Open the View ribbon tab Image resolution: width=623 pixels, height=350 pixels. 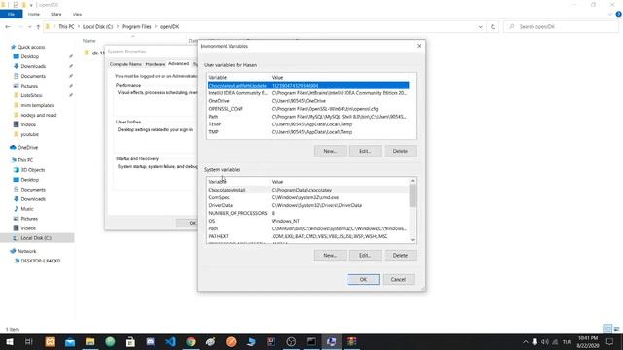coord(77,14)
